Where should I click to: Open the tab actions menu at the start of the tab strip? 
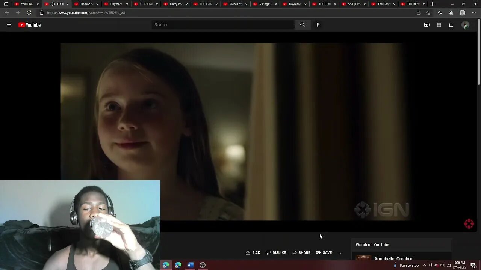pos(6,4)
